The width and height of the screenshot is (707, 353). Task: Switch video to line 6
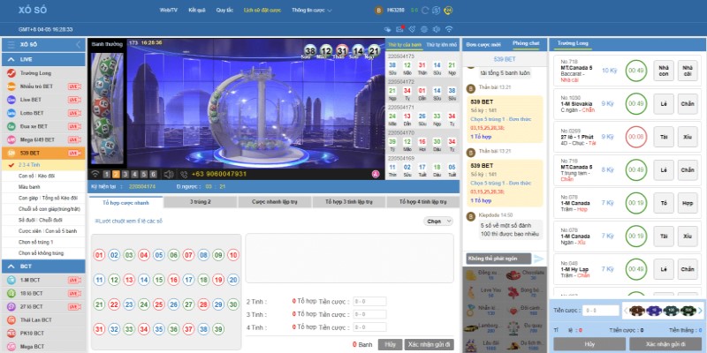pyautogui.click(x=153, y=174)
